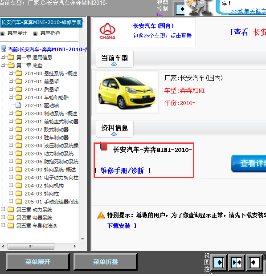Image resolution: width=266 pixels, height=276 pixels.
Task: Click folder icon of 201-01 前悬架
Action: tap(19, 81)
